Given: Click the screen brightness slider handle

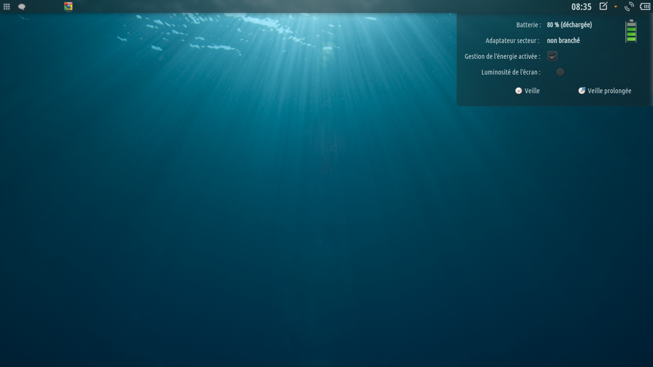Looking at the screenshot, I should click(560, 72).
